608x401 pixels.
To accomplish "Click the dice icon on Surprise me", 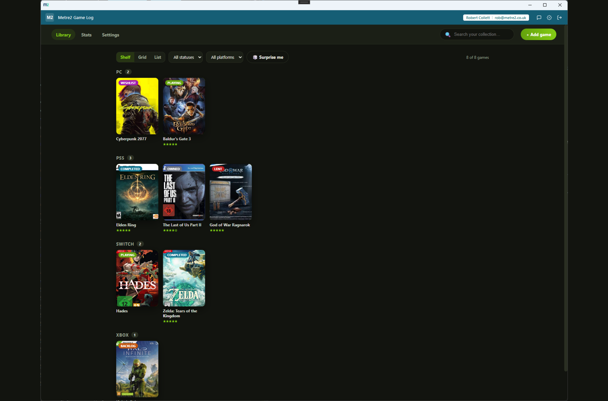I will 255,57.
